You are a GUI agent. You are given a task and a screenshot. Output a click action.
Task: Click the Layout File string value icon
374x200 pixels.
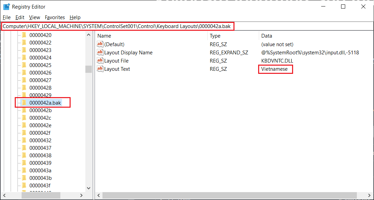100,61
